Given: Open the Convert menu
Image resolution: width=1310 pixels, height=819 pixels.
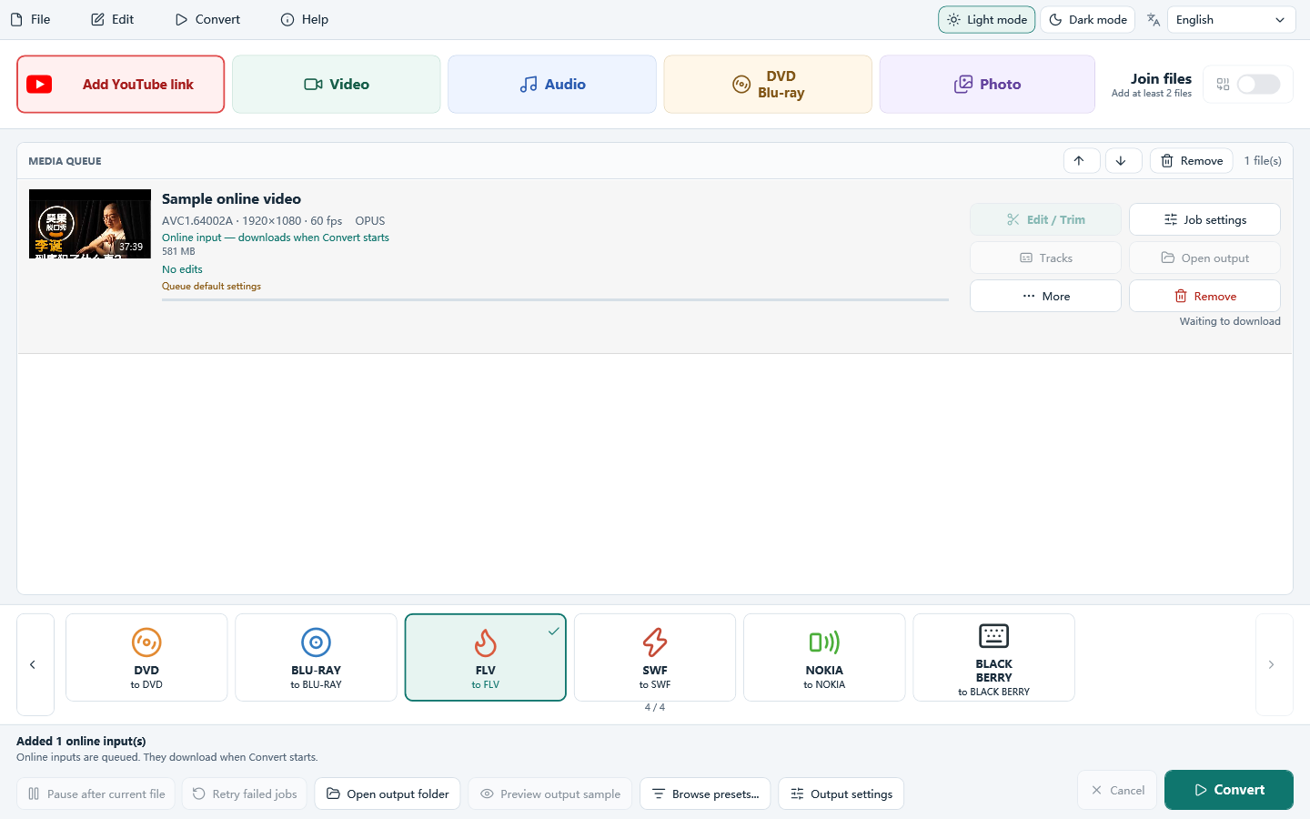Looking at the screenshot, I should (x=207, y=19).
